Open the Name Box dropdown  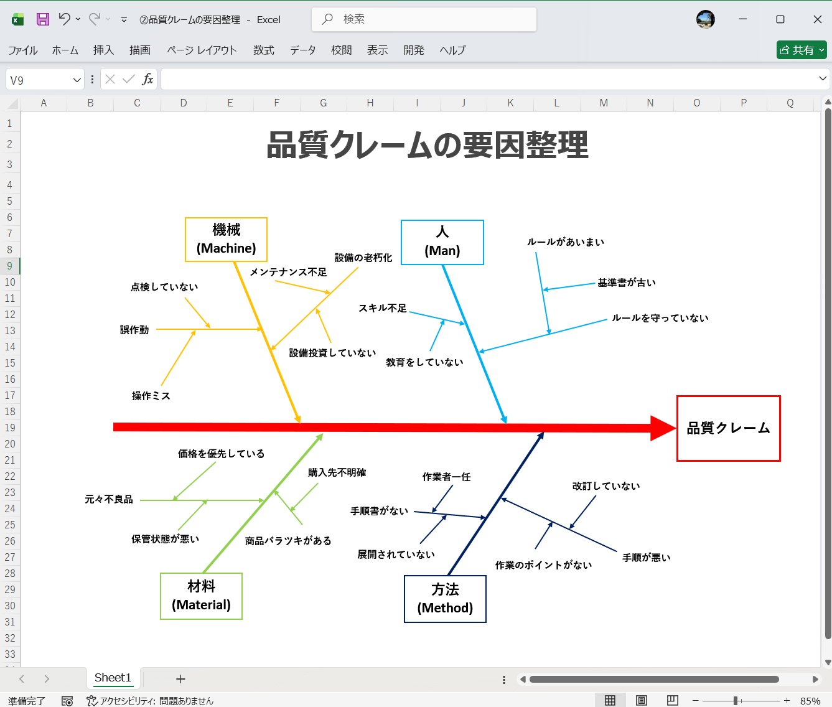78,79
